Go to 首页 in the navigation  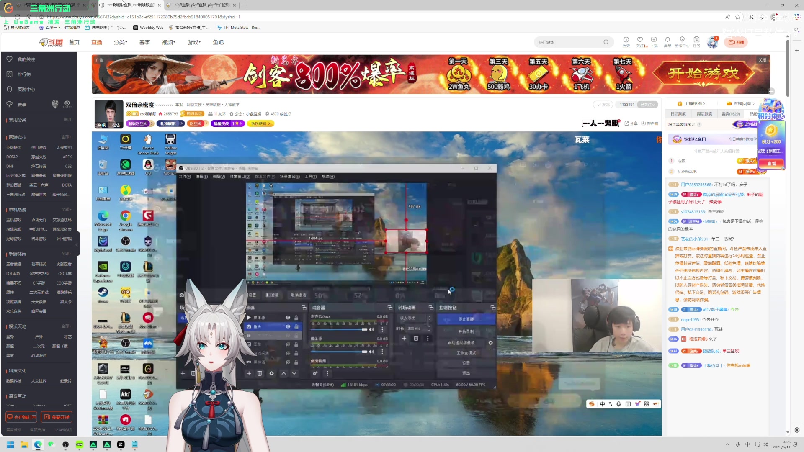[x=74, y=42]
